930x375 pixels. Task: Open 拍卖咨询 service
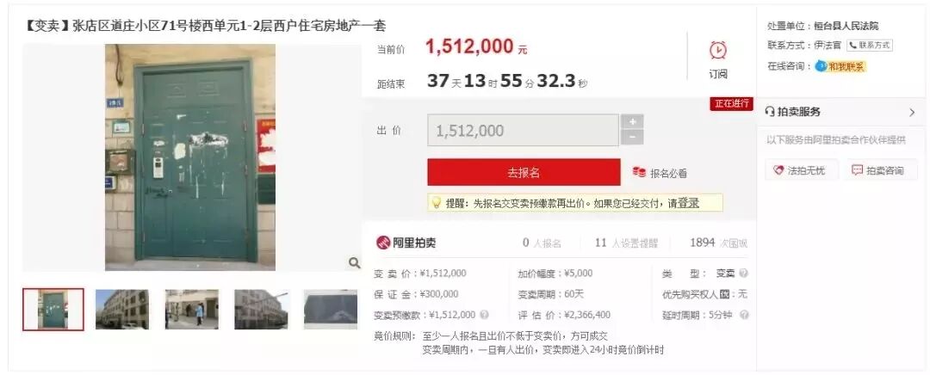coord(877,170)
